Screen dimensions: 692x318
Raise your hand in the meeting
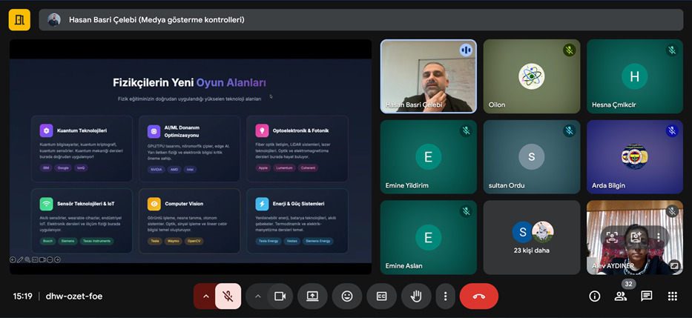coord(416,296)
